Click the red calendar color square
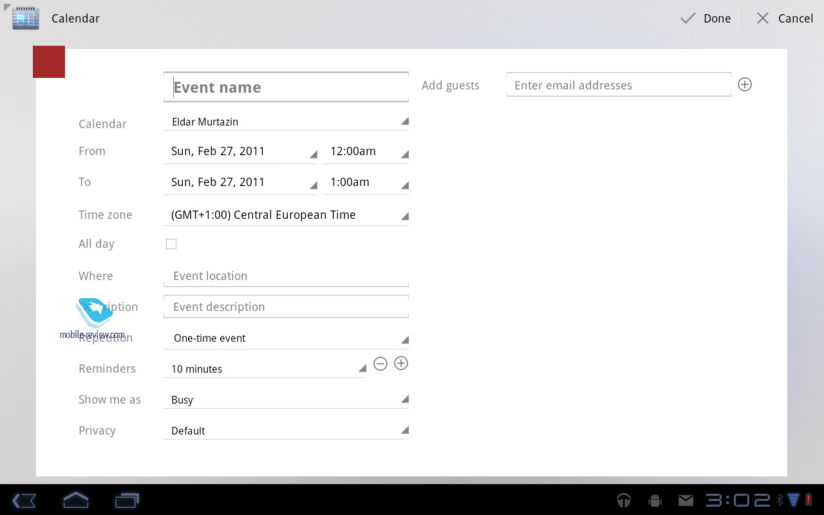This screenshot has height=515, width=824. [x=49, y=62]
